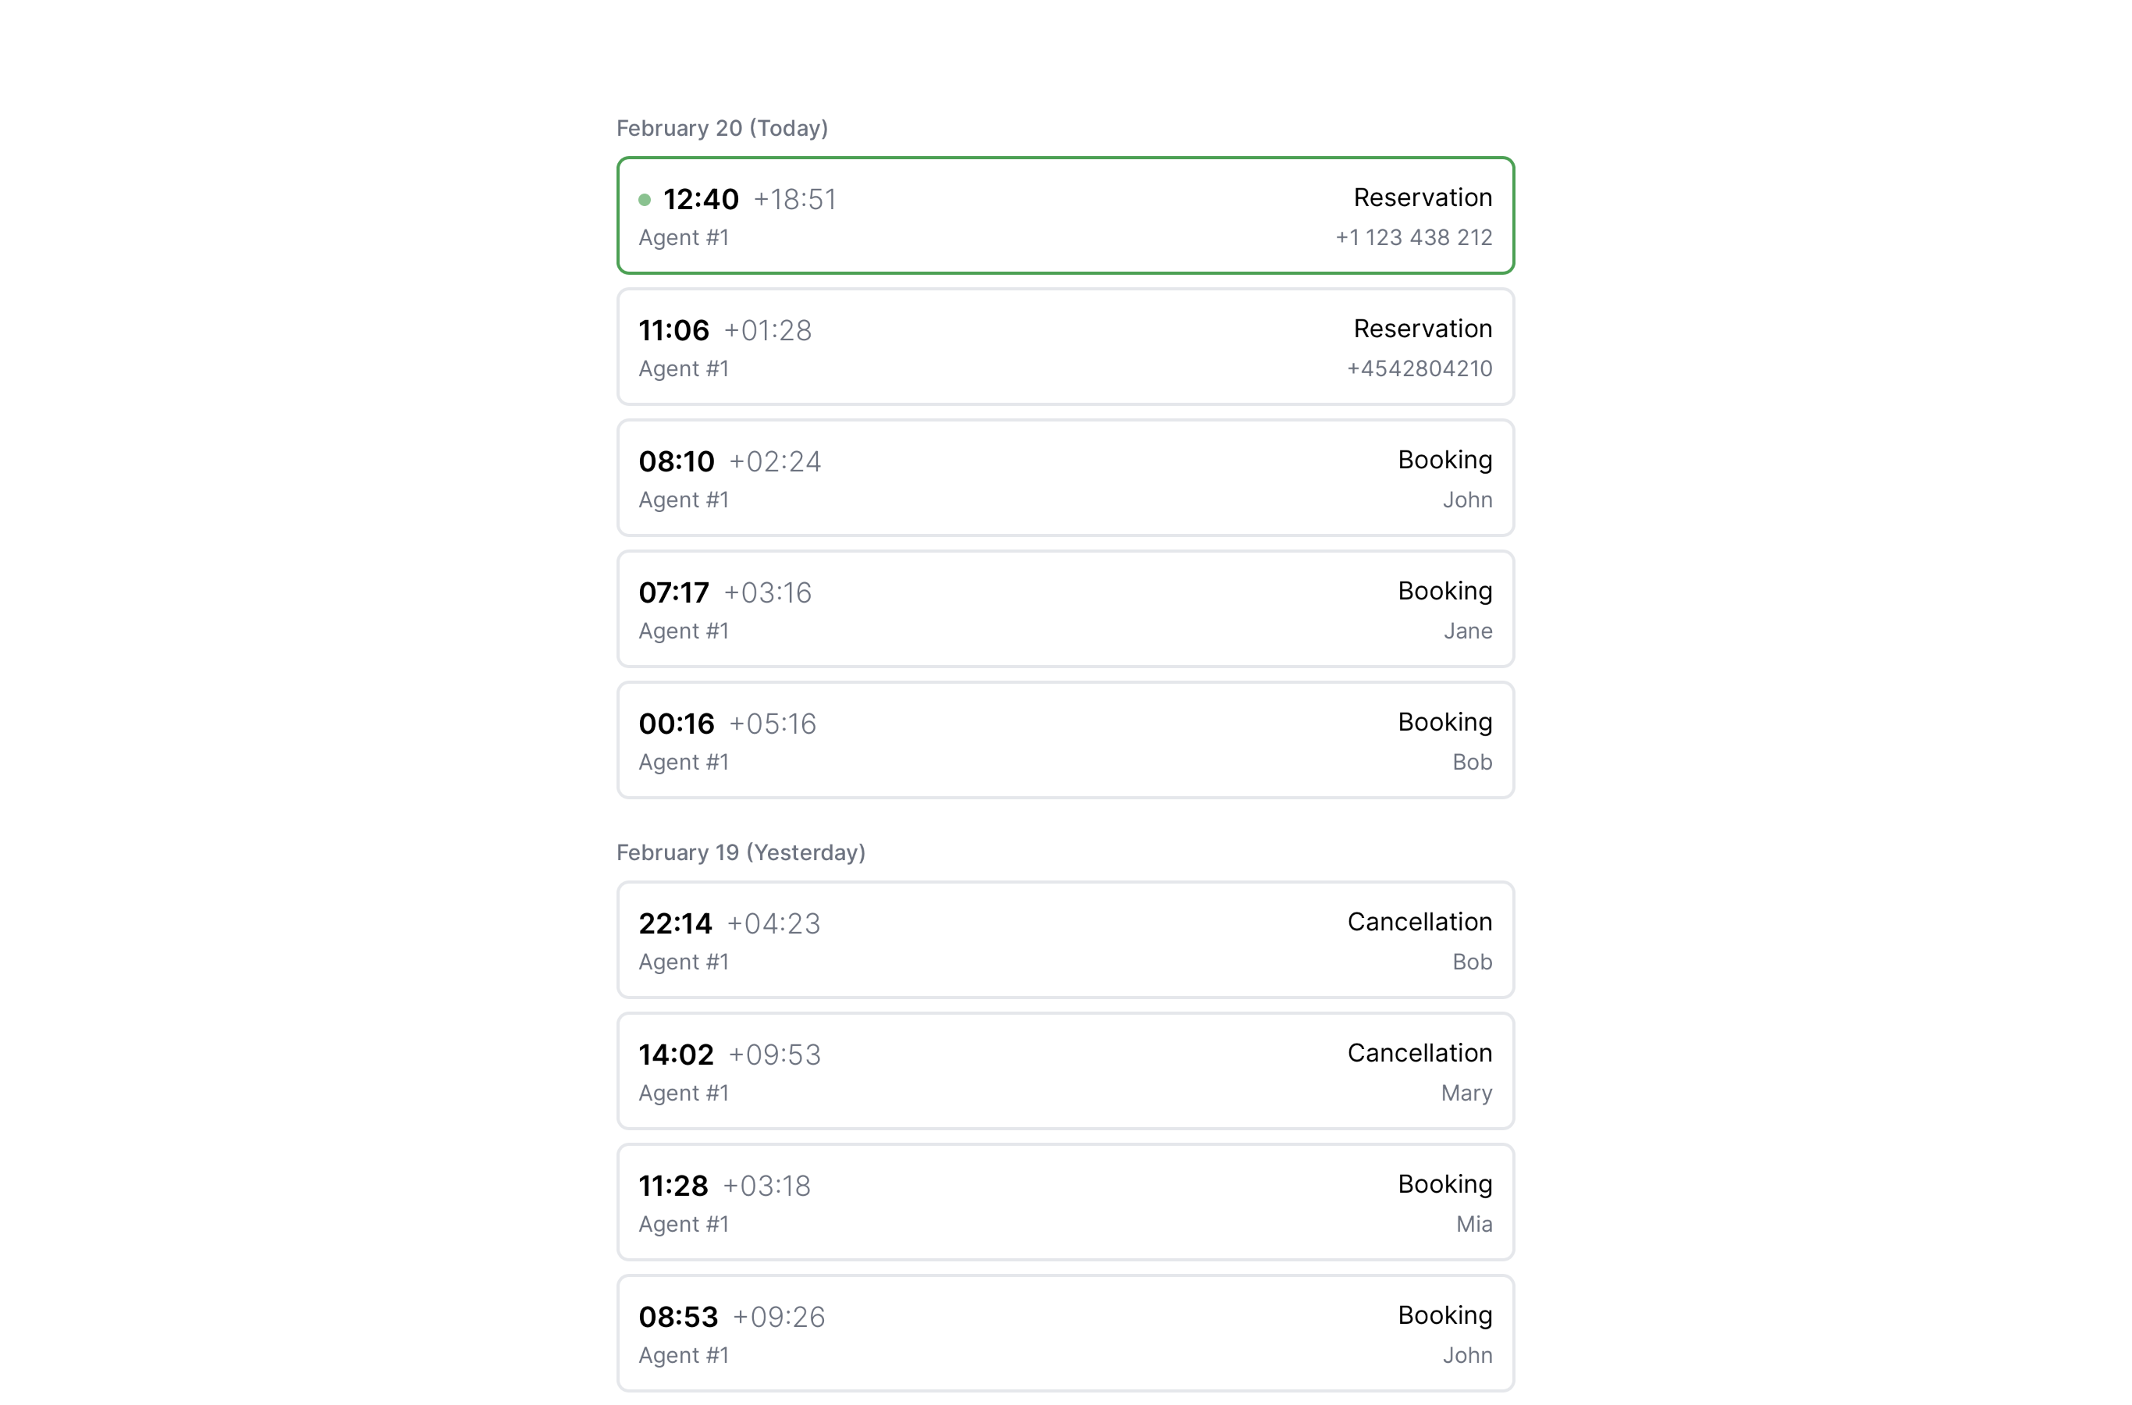Open the active 12:40 Reservation call
Screen dimensions: 2132x1405
click(1064, 216)
